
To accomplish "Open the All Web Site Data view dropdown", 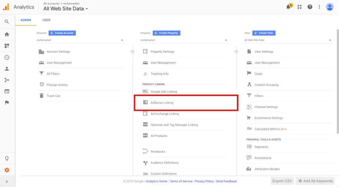I will (x=288, y=40).
